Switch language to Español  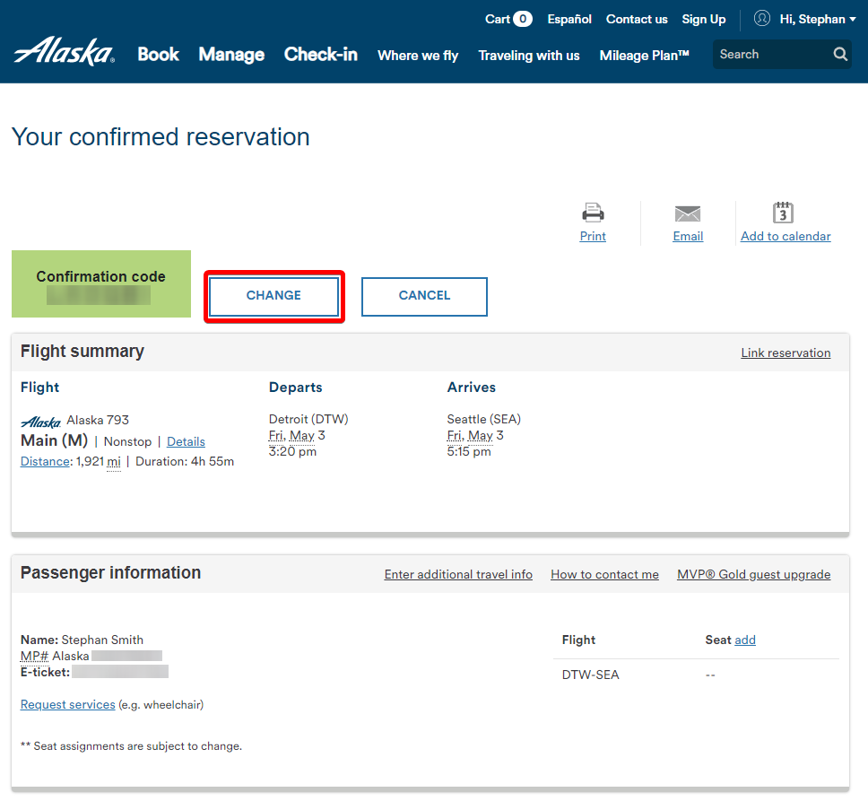click(x=569, y=20)
